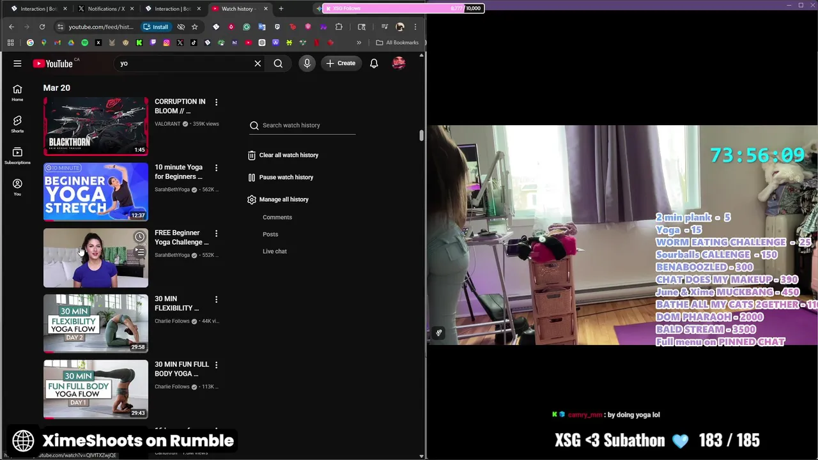Open the Spotify bookmark
The image size is (818, 460).
(84, 43)
